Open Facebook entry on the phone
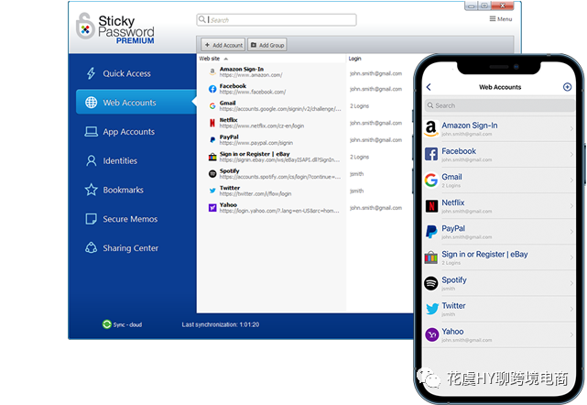Screen dimensions: 587x405 coord(499,154)
